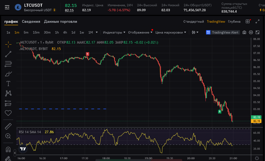
Task: Click the 24h turnover value 71,456,567.28
Action: 195,10
